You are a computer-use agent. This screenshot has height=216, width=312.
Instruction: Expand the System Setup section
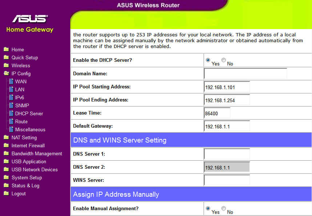[27, 177]
